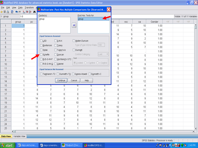Image resolution: width=198 pixels, height=148 pixels.
Task: Open the Dialog Recall toolbar icon
Action: 12,12
